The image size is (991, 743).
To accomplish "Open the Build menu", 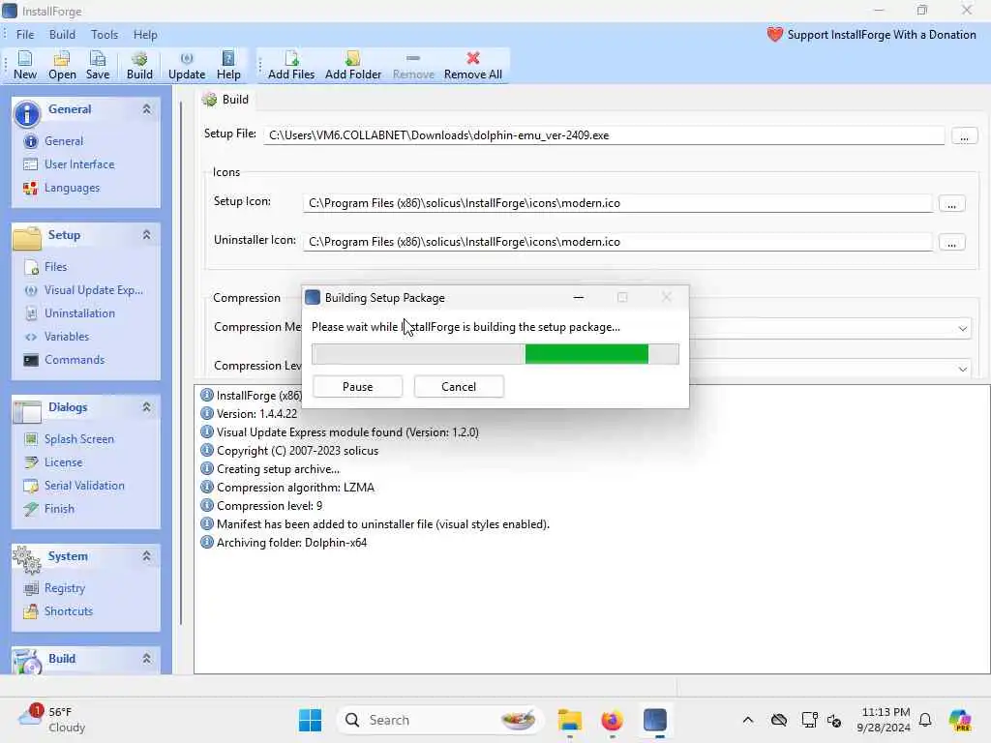I will tap(62, 35).
